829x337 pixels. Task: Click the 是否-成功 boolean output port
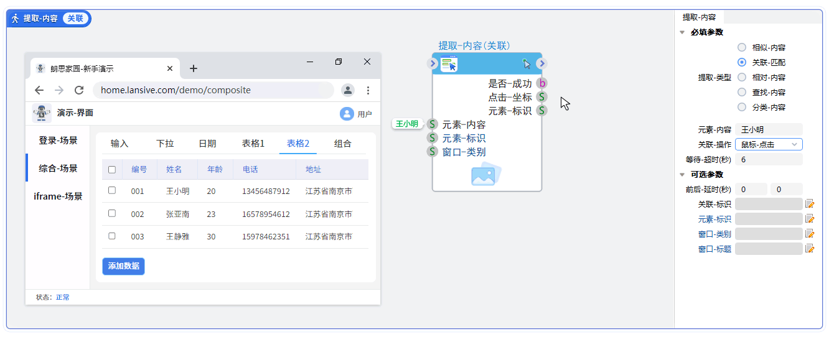click(x=542, y=83)
